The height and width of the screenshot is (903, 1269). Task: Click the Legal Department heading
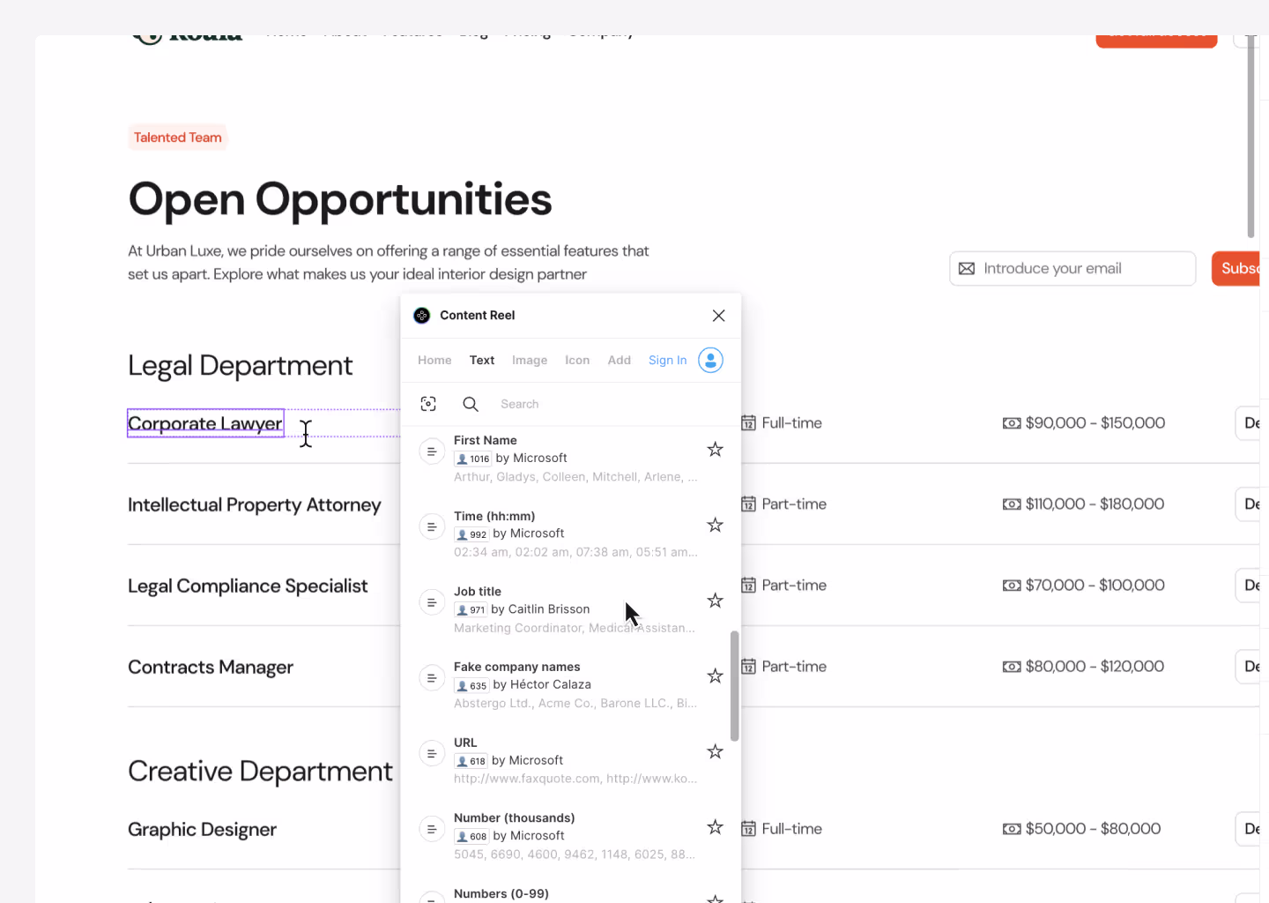240,365
